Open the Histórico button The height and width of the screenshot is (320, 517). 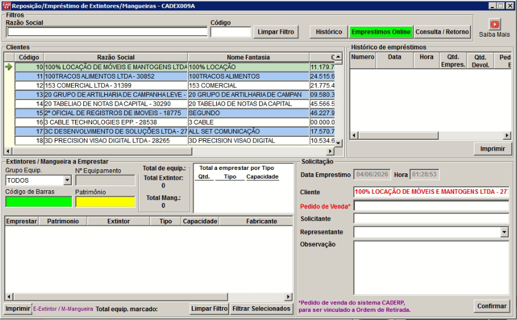click(329, 32)
